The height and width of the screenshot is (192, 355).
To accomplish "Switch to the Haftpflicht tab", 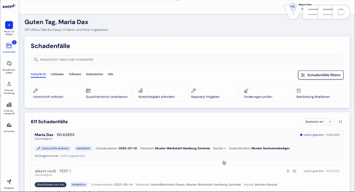I will [x=38, y=74].
